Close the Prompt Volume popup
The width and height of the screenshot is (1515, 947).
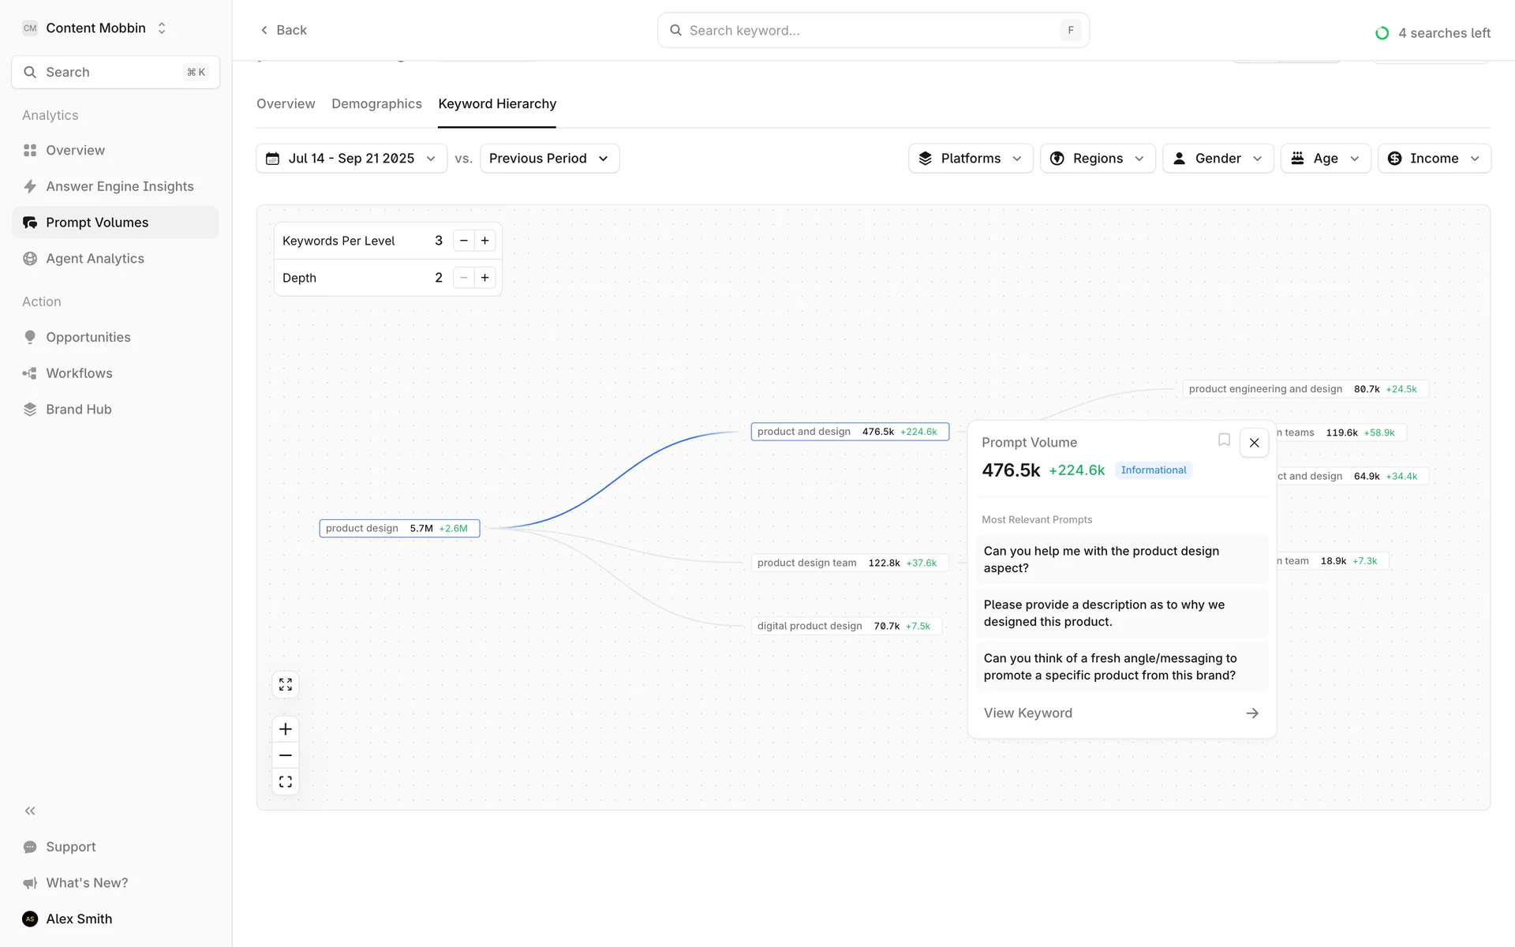1254,443
